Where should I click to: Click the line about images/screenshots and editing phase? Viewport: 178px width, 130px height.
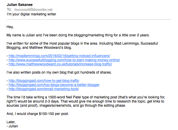click(66, 105)
